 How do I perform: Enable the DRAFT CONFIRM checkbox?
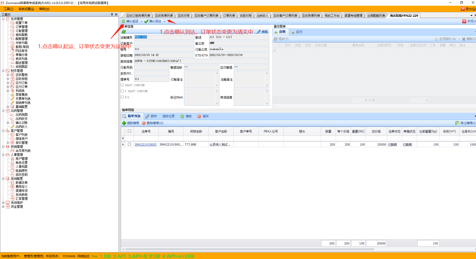(122, 85)
